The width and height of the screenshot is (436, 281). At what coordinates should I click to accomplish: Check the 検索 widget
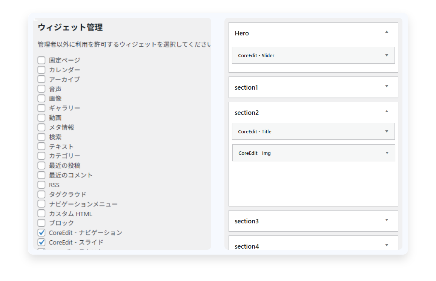[41, 137]
